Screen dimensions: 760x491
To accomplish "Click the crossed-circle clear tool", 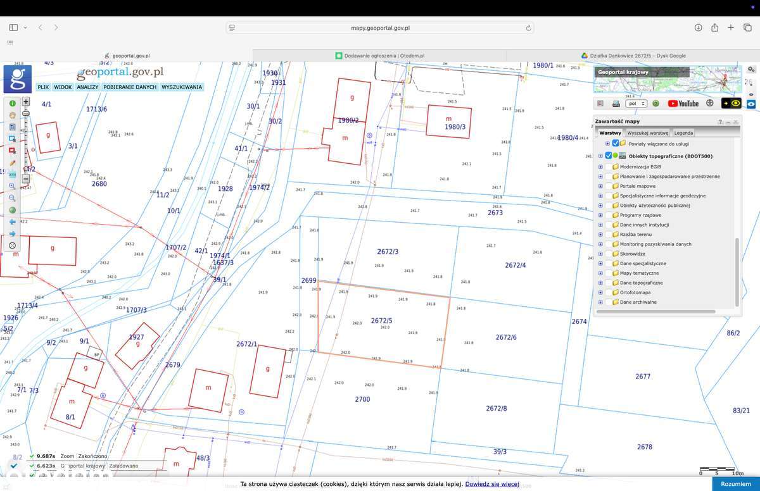I will point(13,245).
